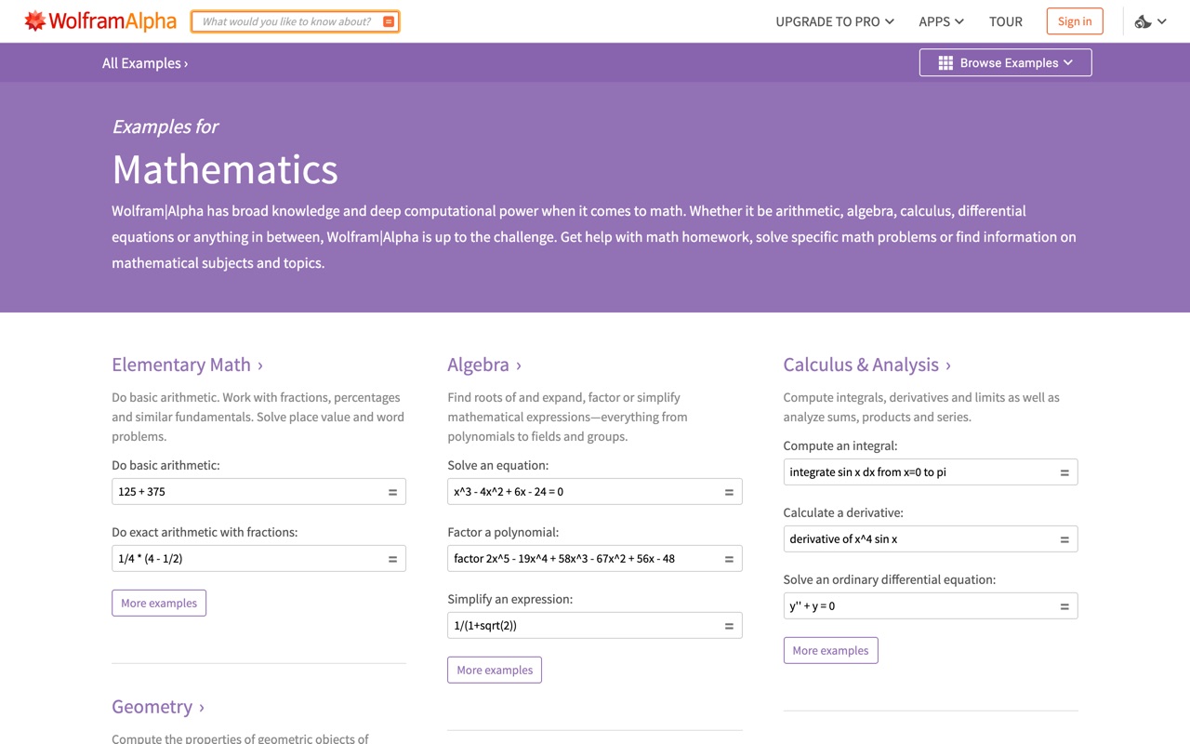Go to the All Examples breadcrumb link
The image size is (1190, 744).
(x=145, y=63)
